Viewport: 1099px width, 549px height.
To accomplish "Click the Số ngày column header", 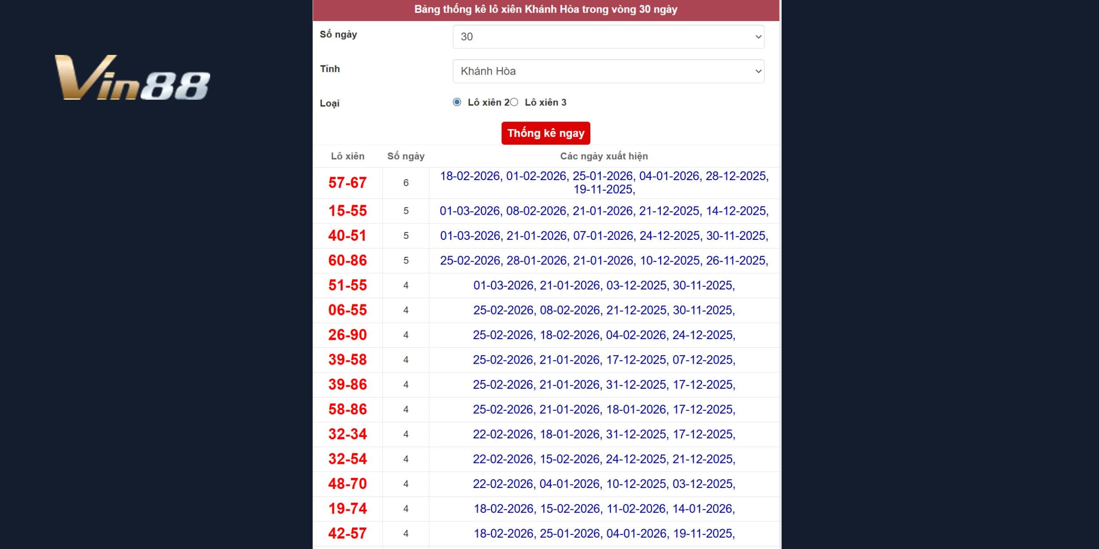I will tap(405, 156).
